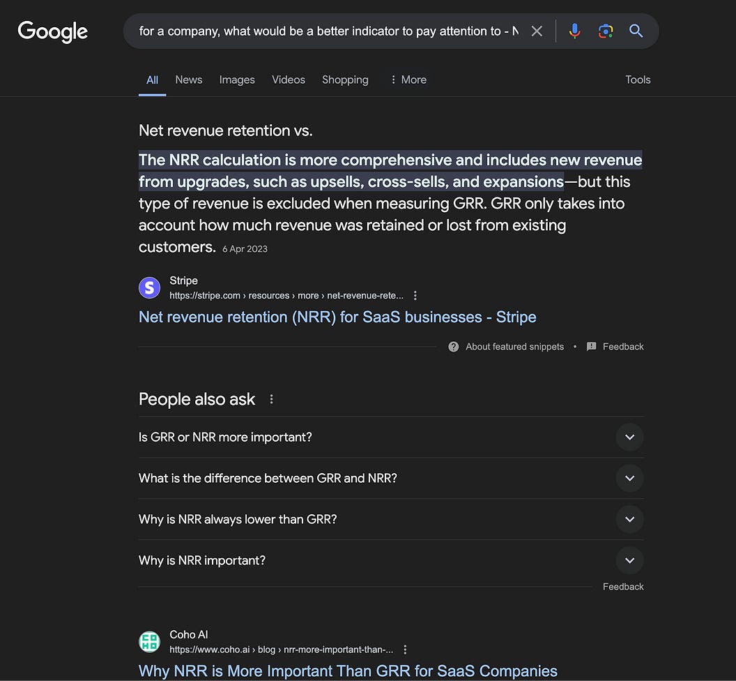Open People also ask options menu

tap(271, 400)
